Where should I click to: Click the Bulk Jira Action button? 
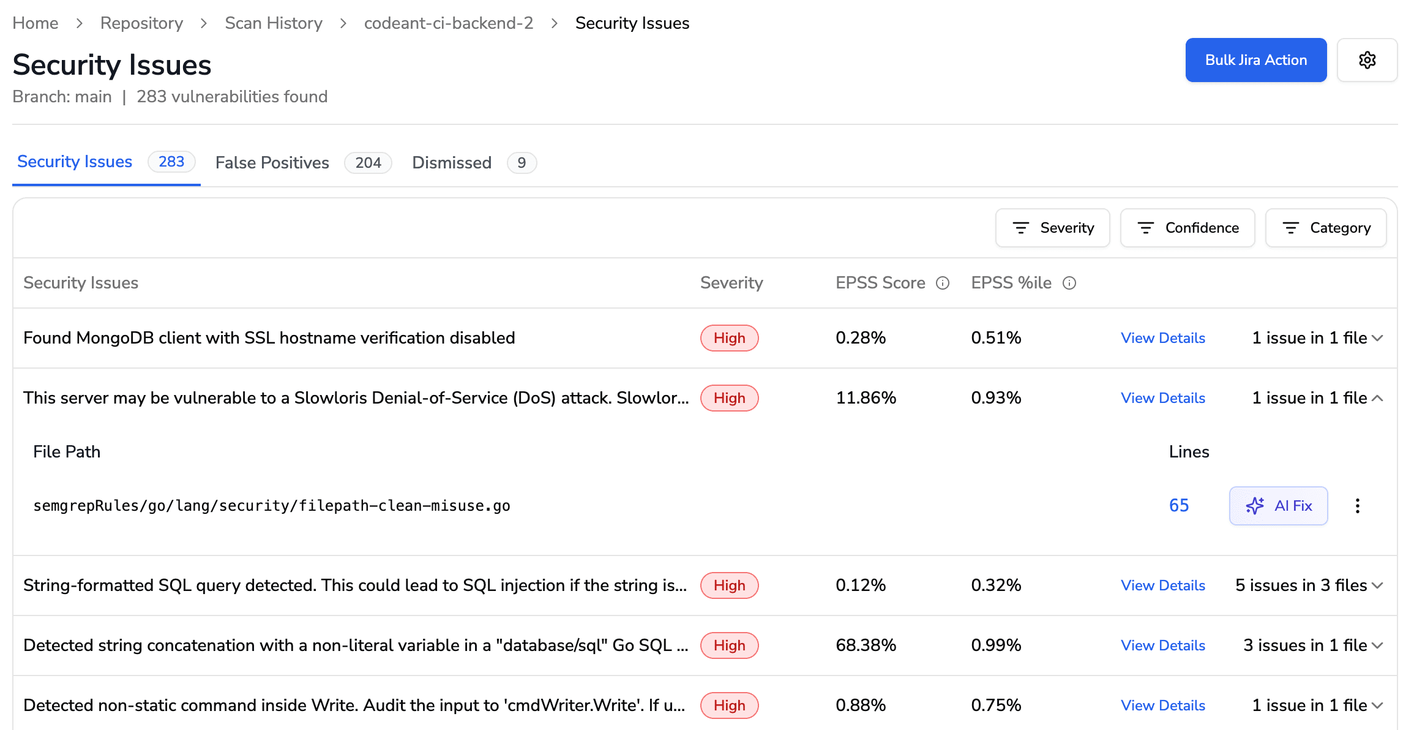point(1255,60)
